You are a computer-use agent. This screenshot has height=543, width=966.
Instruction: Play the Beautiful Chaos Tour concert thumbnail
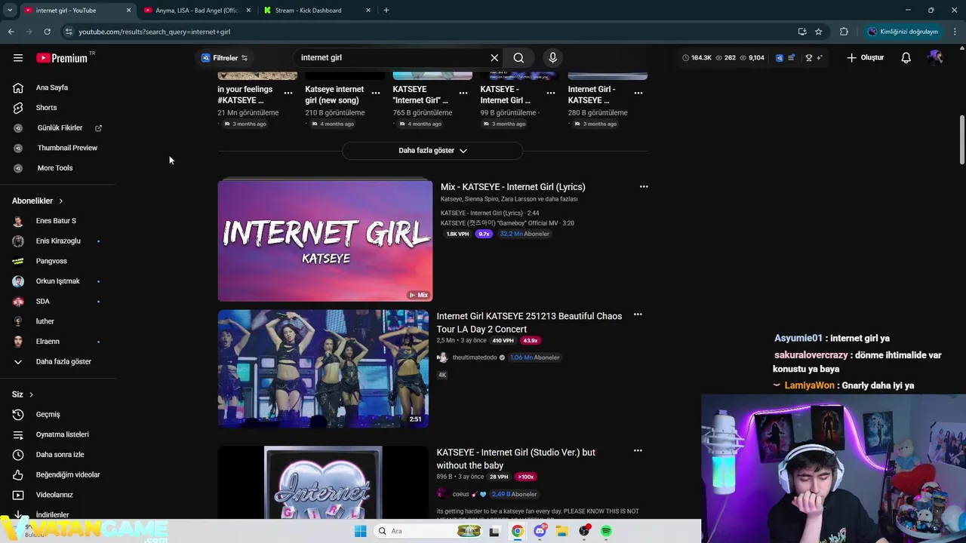point(323,369)
